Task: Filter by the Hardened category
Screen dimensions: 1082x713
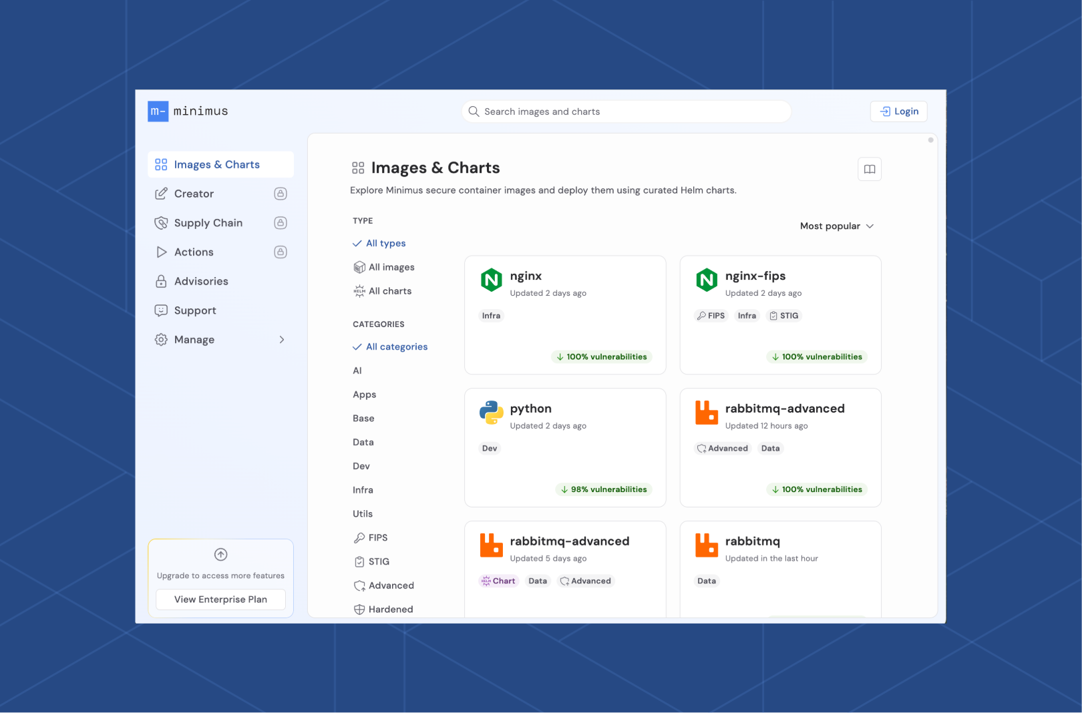Action: 383,610
